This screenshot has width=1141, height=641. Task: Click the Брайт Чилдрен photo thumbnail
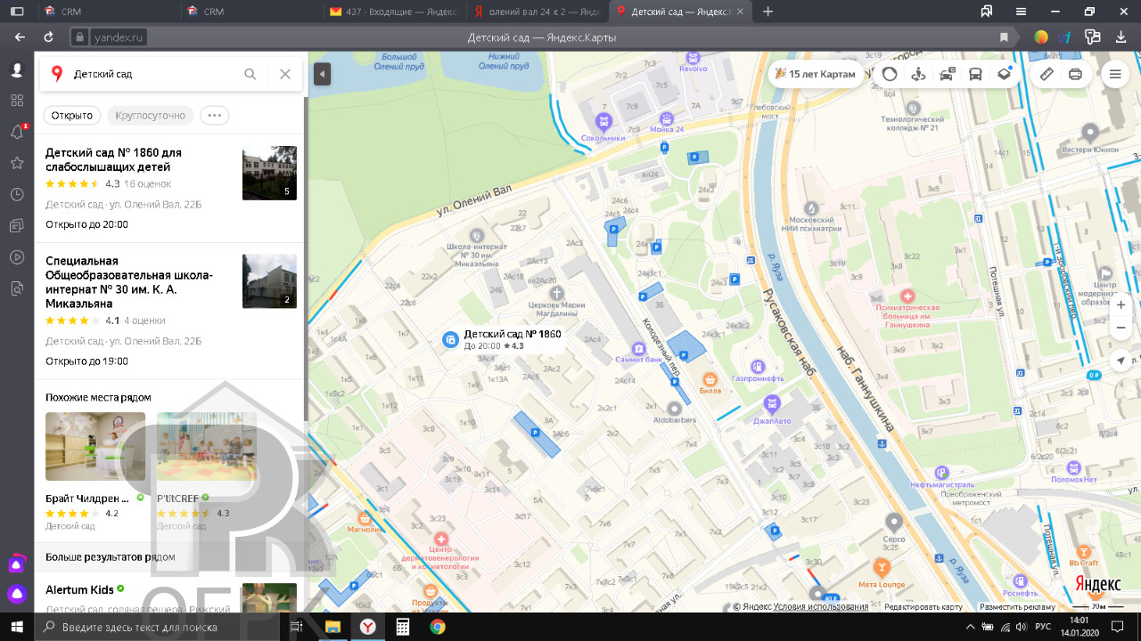[95, 446]
